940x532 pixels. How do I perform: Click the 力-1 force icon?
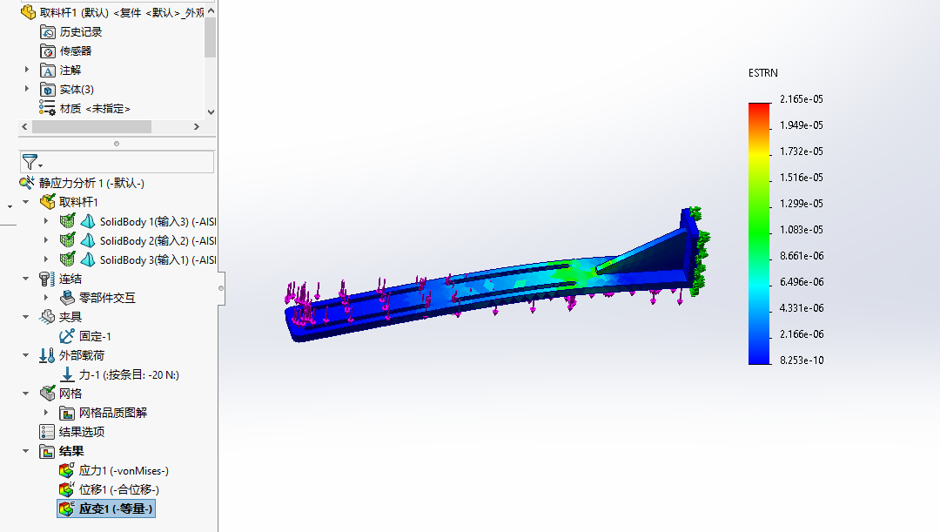click(x=67, y=374)
